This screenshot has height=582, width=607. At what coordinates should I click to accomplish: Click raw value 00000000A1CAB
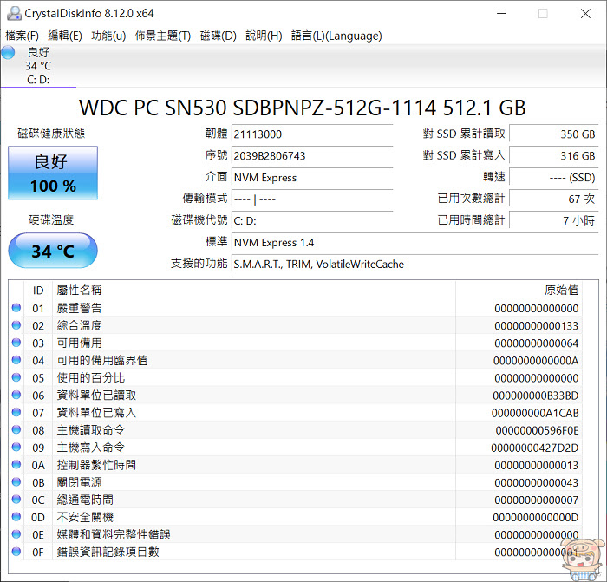(535, 413)
